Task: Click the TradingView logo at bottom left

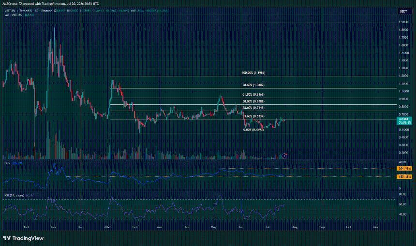Action: pos(23,238)
